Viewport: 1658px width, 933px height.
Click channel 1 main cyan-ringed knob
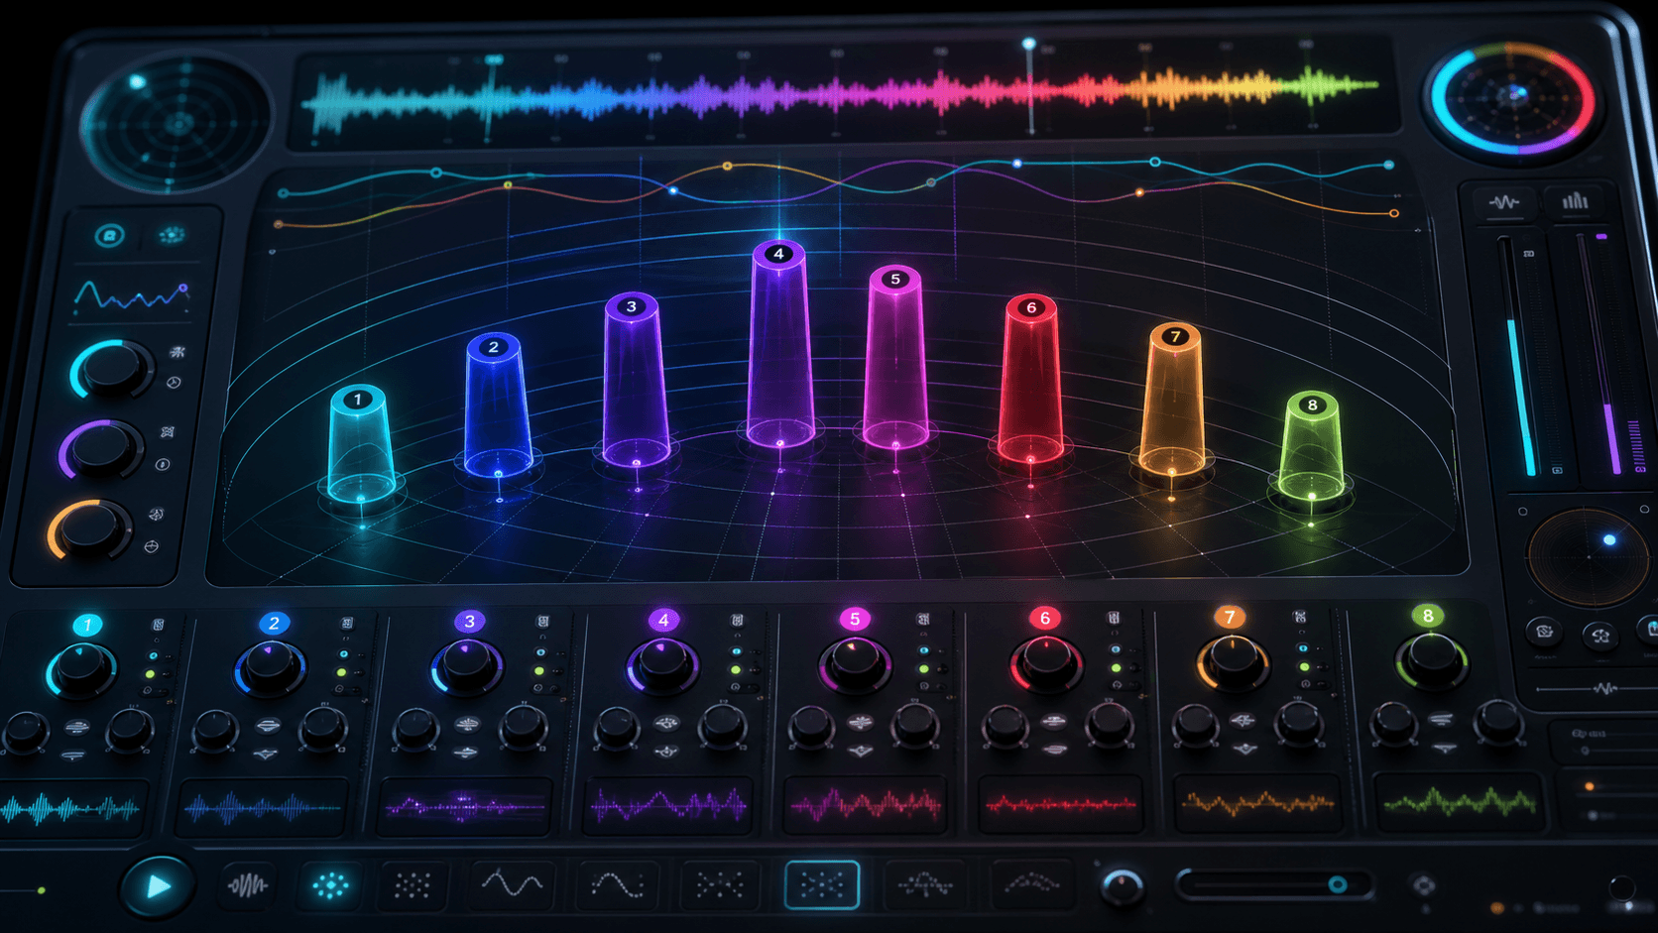80,671
